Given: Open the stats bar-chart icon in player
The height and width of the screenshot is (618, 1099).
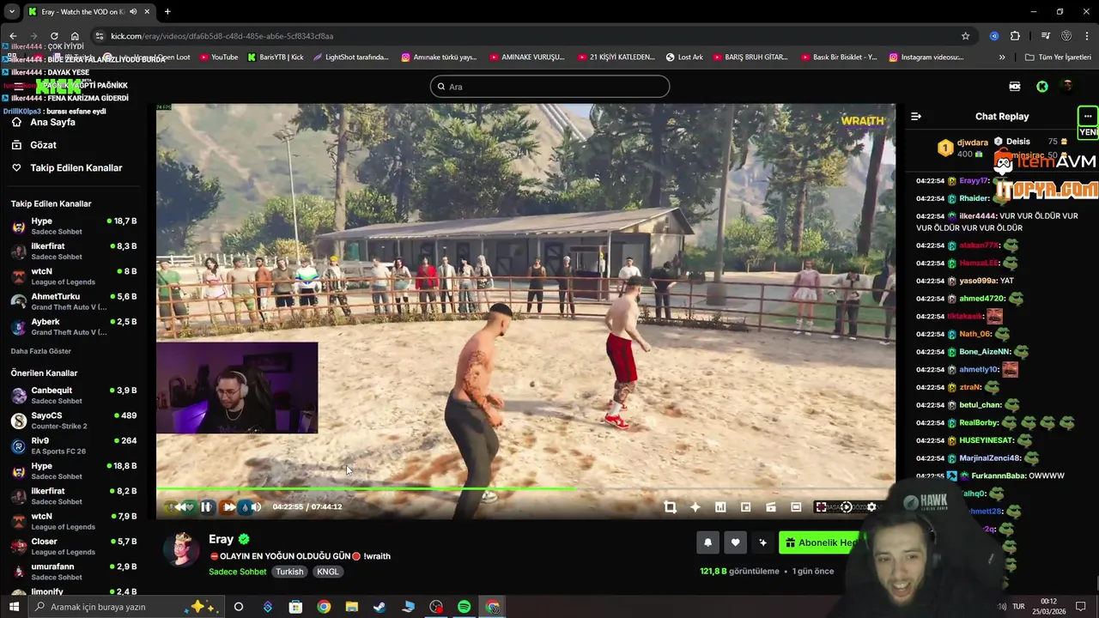Looking at the screenshot, I should click(720, 507).
